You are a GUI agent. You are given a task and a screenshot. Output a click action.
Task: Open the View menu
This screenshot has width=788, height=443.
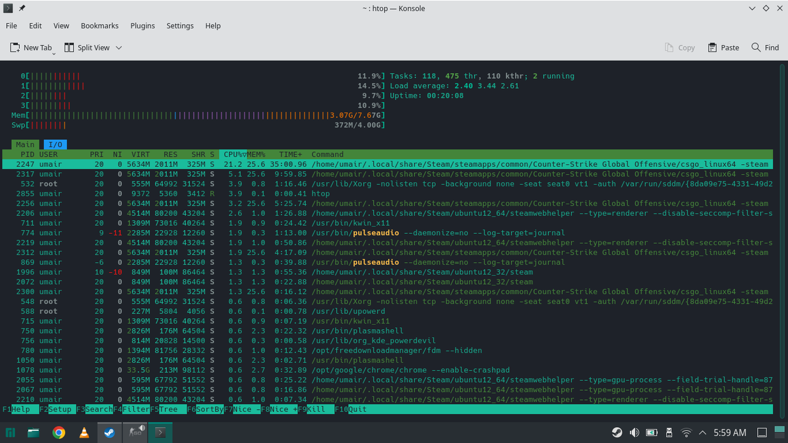tap(61, 26)
